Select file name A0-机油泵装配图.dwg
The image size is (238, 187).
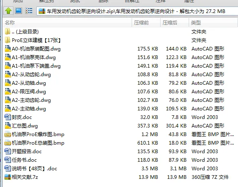[x=36, y=49]
